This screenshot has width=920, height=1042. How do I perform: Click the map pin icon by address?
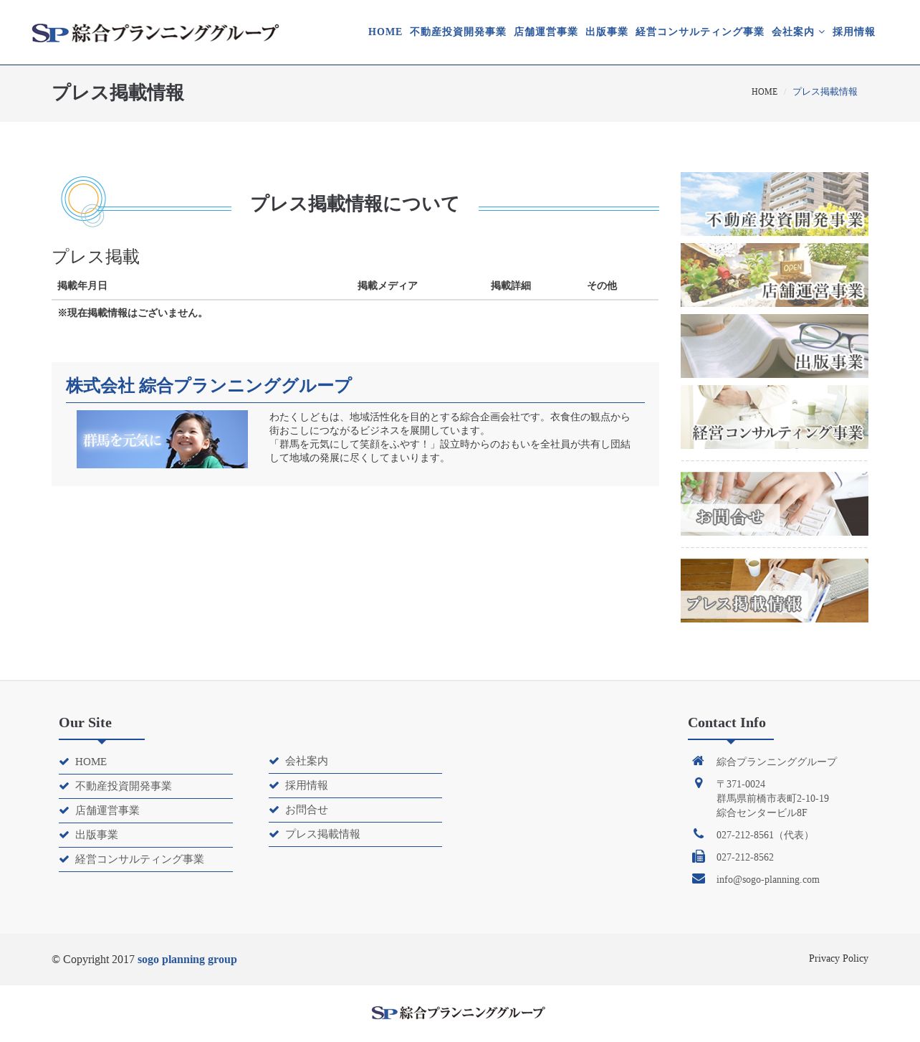(x=699, y=783)
